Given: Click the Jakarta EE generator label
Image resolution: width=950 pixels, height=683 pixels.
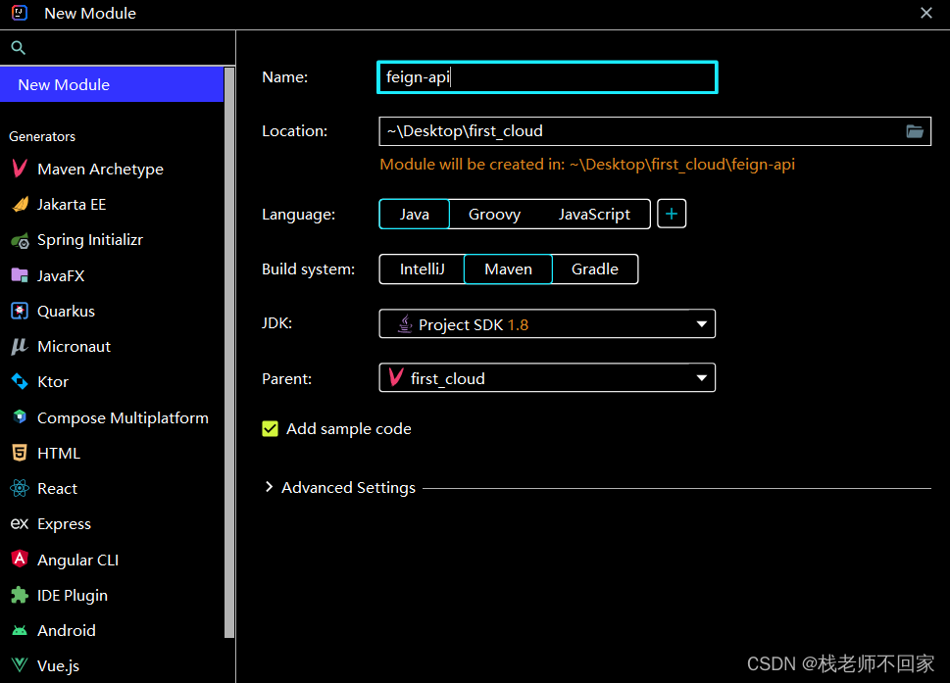Looking at the screenshot, I should [72, 205].
